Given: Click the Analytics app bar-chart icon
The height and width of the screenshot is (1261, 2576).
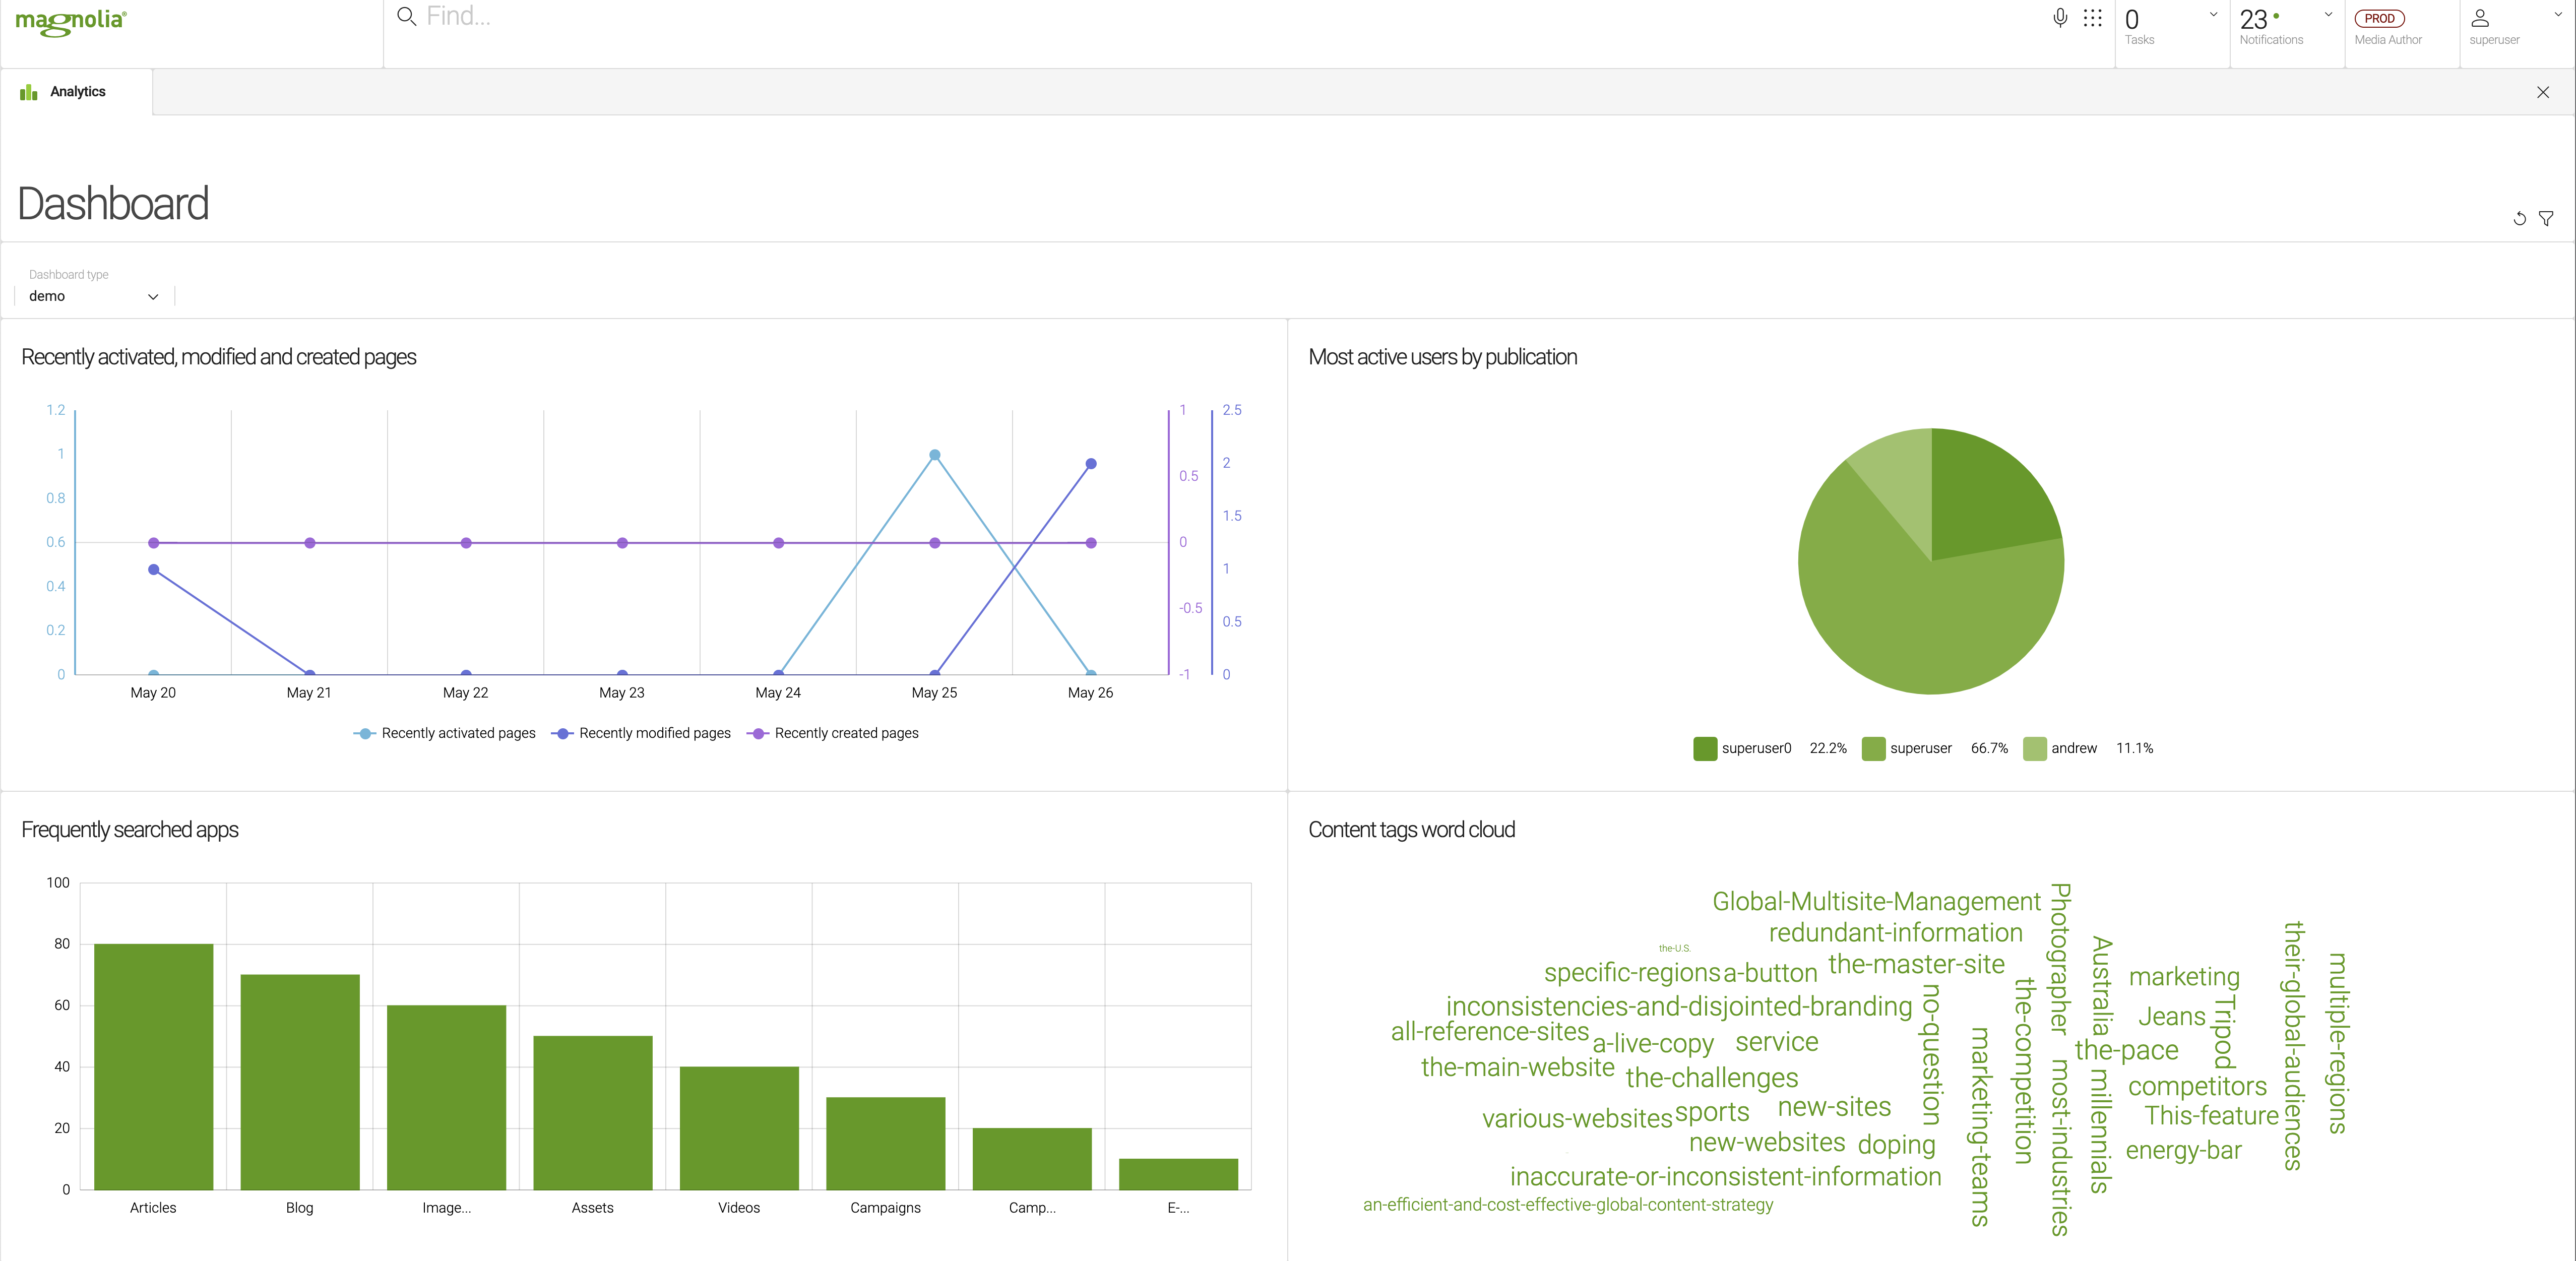Looking at the screenshot, I should tap(27, 91).
